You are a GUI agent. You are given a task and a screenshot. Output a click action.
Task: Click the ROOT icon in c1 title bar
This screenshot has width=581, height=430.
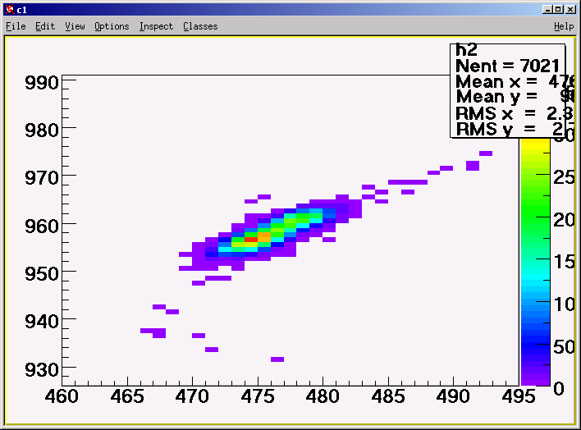click(10, 10)
